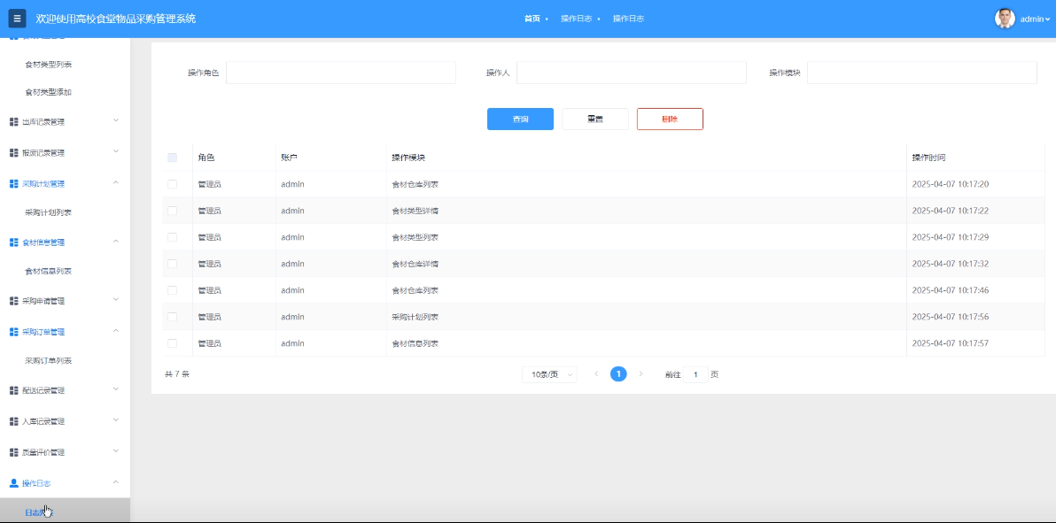The image size is (1056, 523).
Task: Expand the 出库记录管理 chevron
Action: (x=115, y=120)
